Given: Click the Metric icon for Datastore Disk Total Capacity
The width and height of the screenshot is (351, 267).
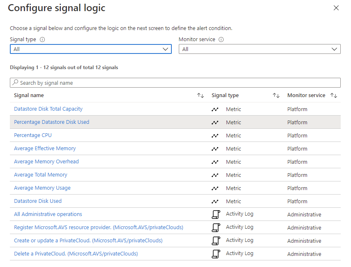Looking at the screenshot, I should point(215,109).
